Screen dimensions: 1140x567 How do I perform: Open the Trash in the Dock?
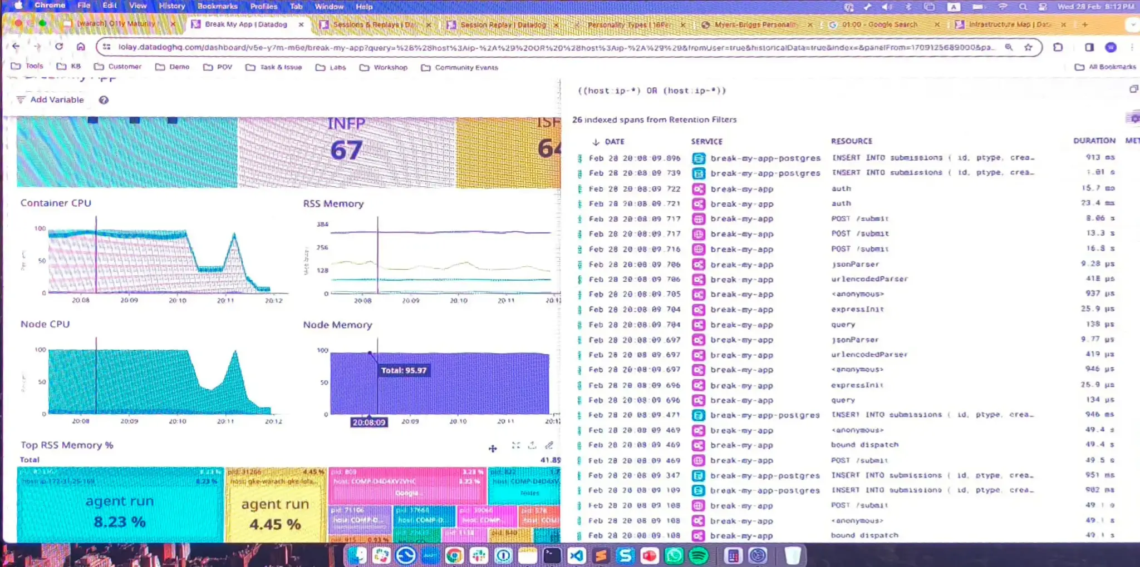793,555
